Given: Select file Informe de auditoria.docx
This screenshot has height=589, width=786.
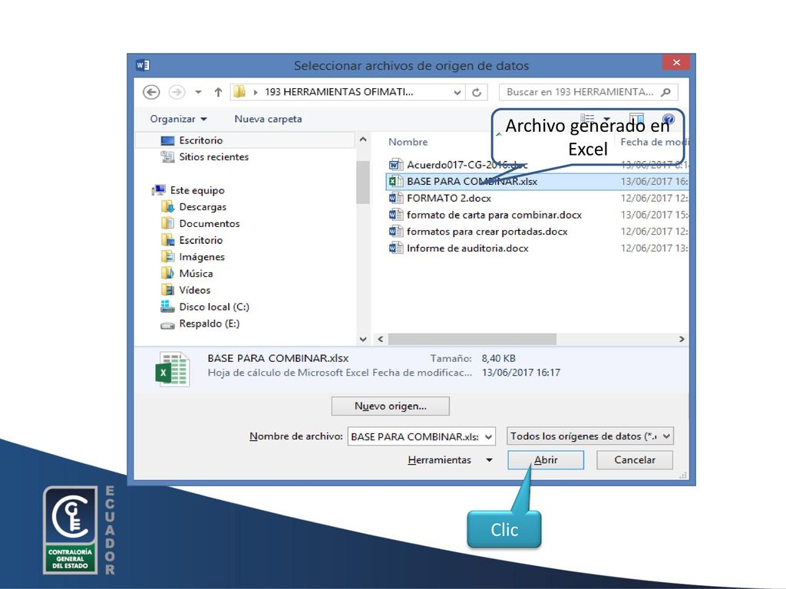Looking at the screenshot, I should (x=467, y=248).
